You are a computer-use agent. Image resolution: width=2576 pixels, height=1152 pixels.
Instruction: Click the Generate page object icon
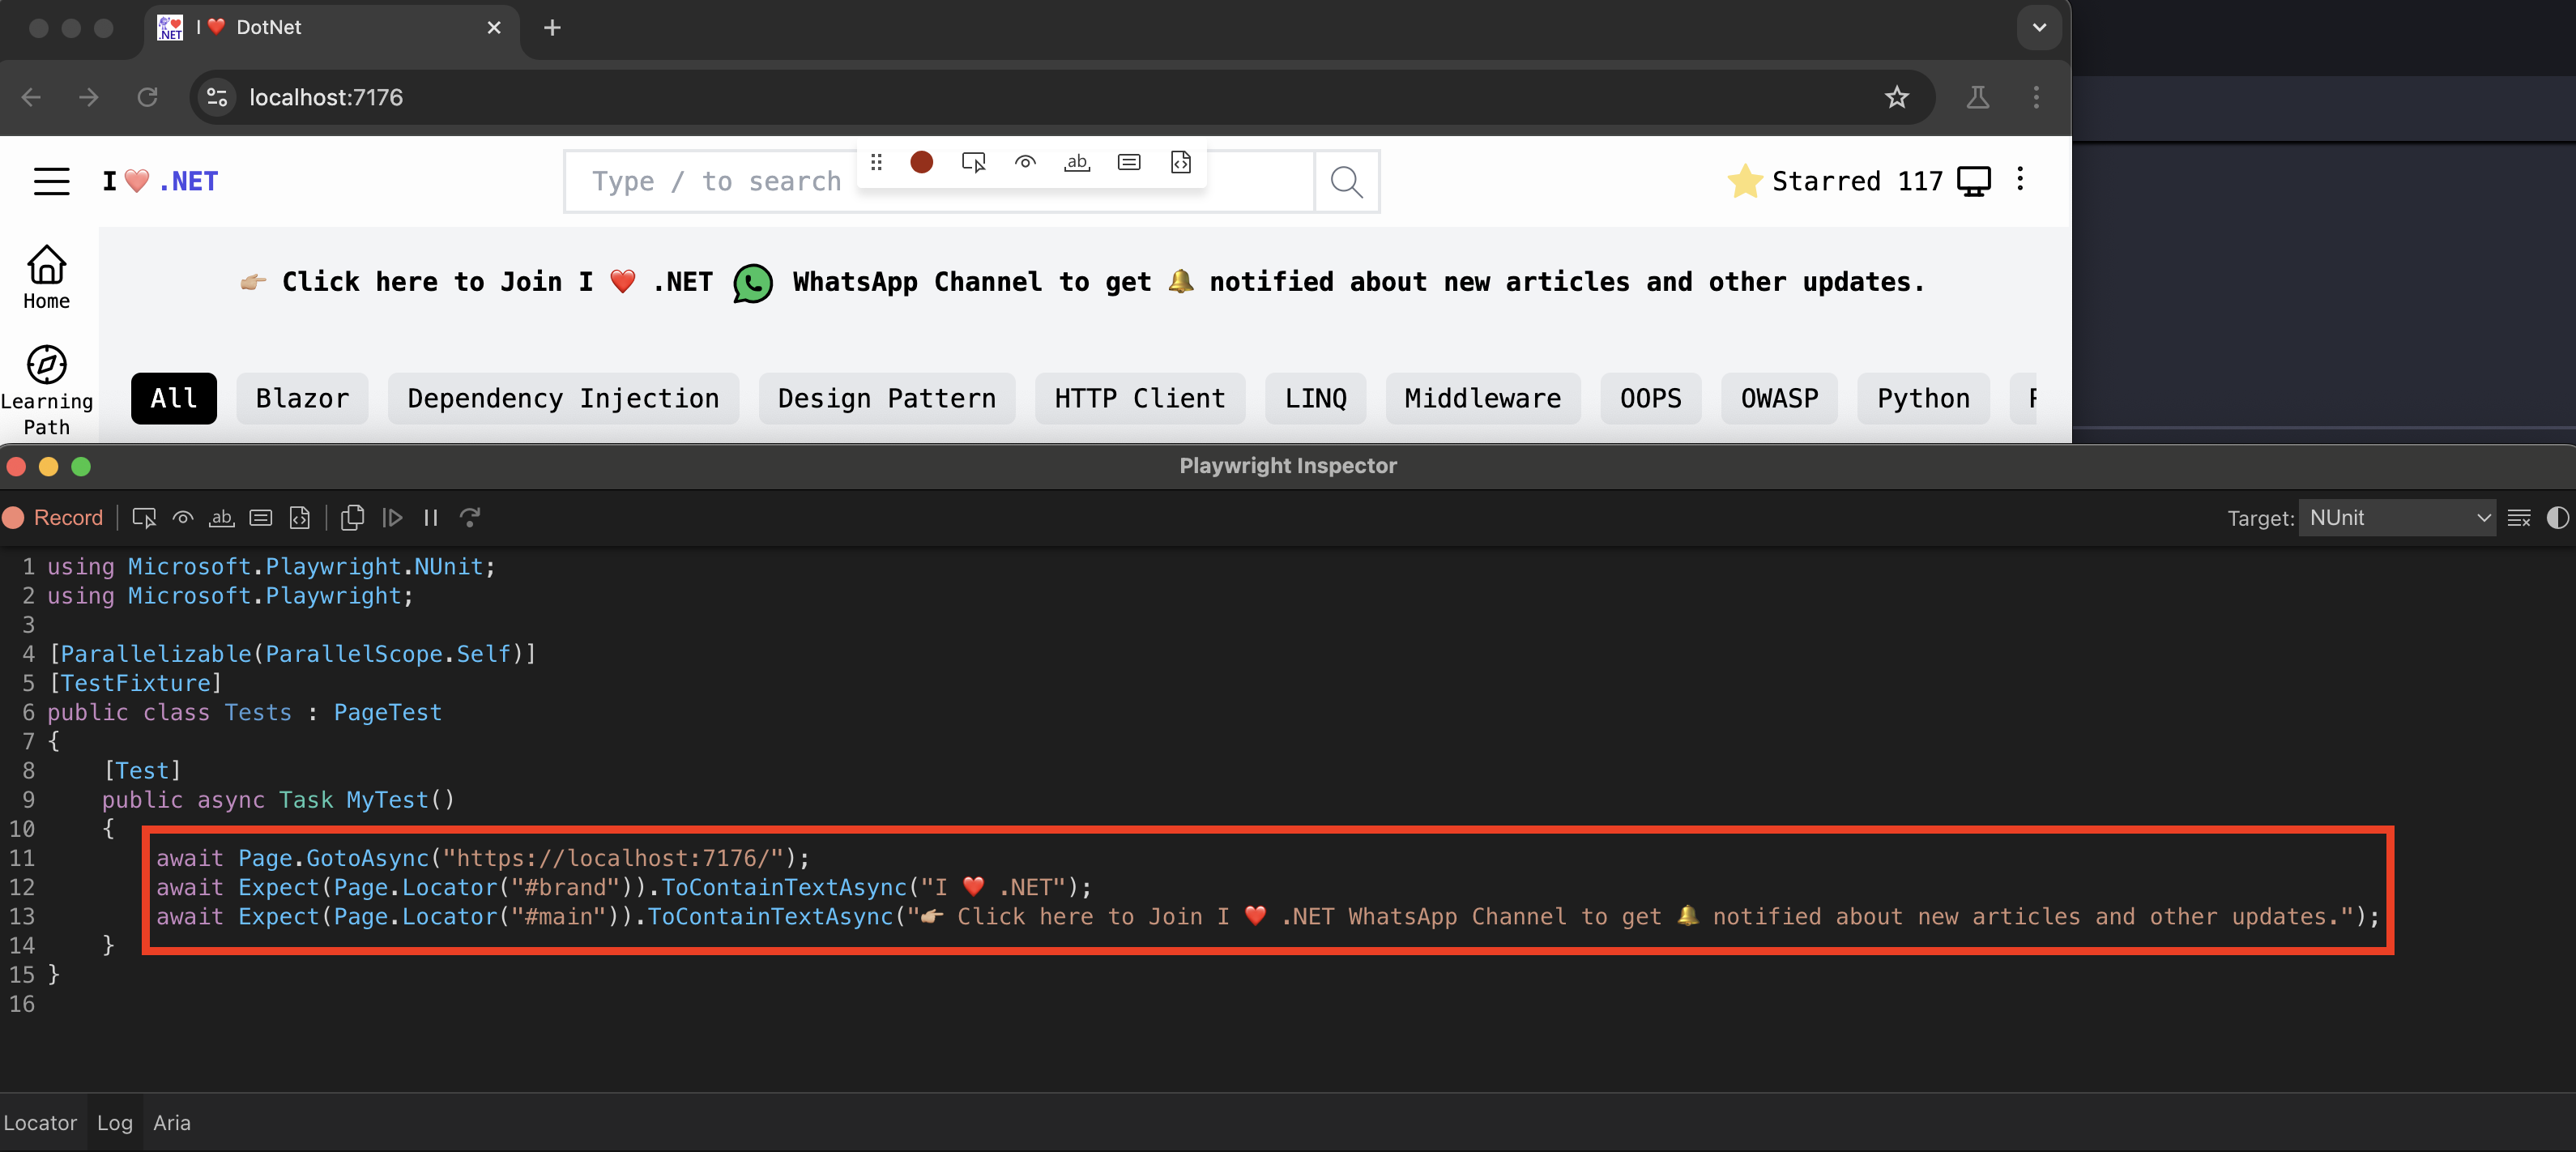301,518
